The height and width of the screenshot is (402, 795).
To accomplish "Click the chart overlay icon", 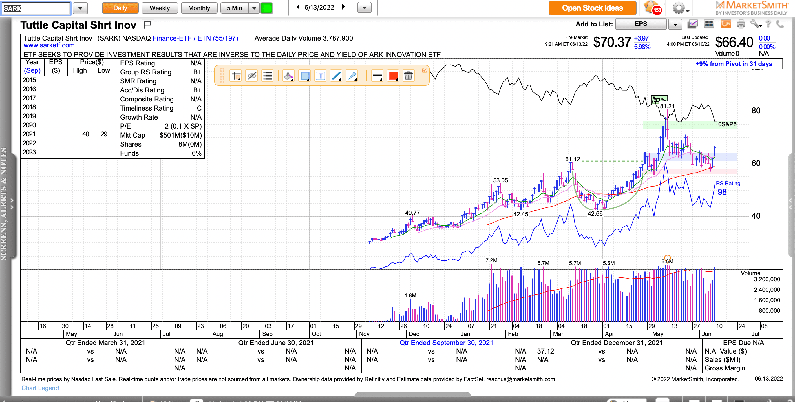I will point(693,24).
